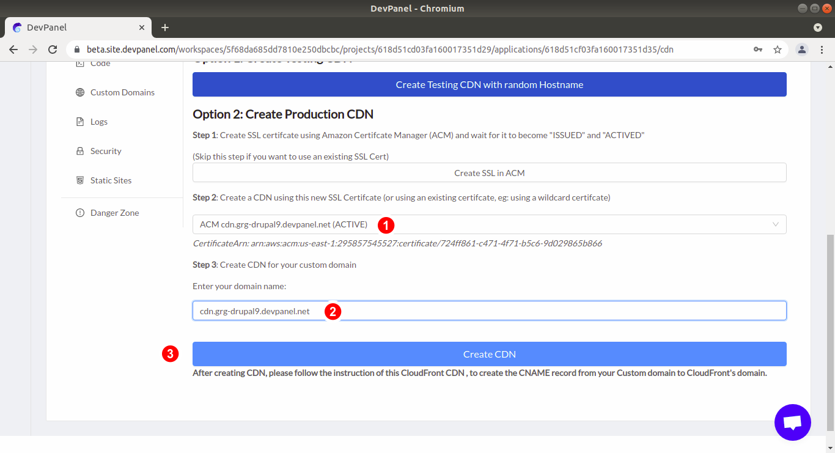The width and height of the screenshot is (835, 453).
Task: Open saved passwords via the key icon
Action: tap(758, 49)
